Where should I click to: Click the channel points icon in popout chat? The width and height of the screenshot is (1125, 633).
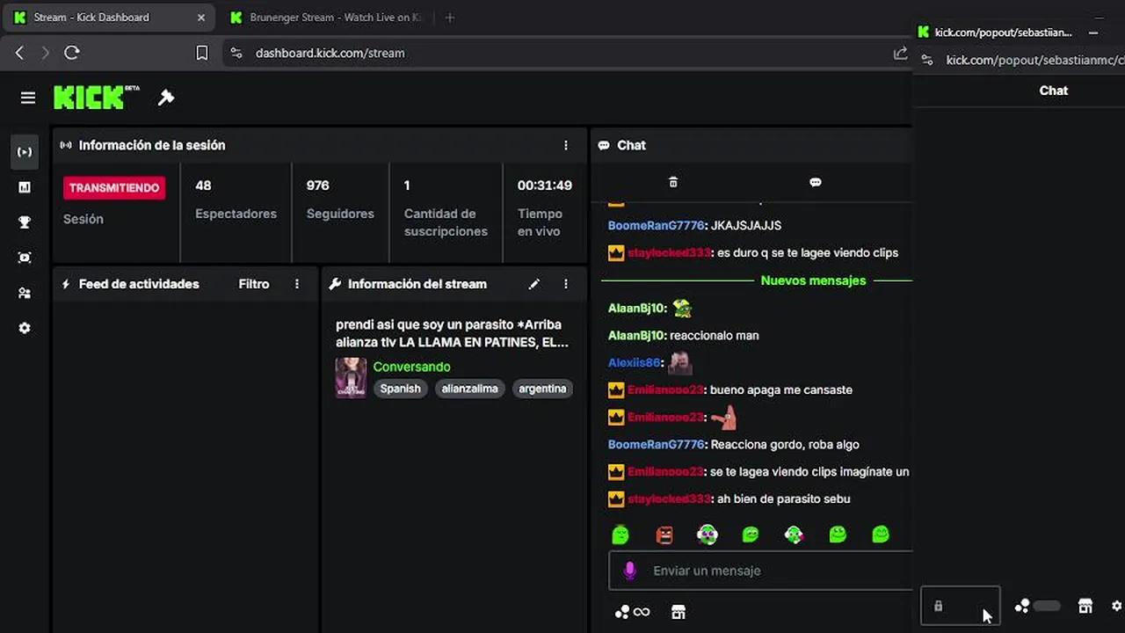tap(1038, 606)
